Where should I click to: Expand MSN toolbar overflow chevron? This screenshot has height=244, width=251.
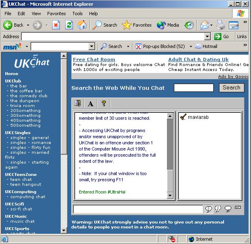tap(245, 45)
